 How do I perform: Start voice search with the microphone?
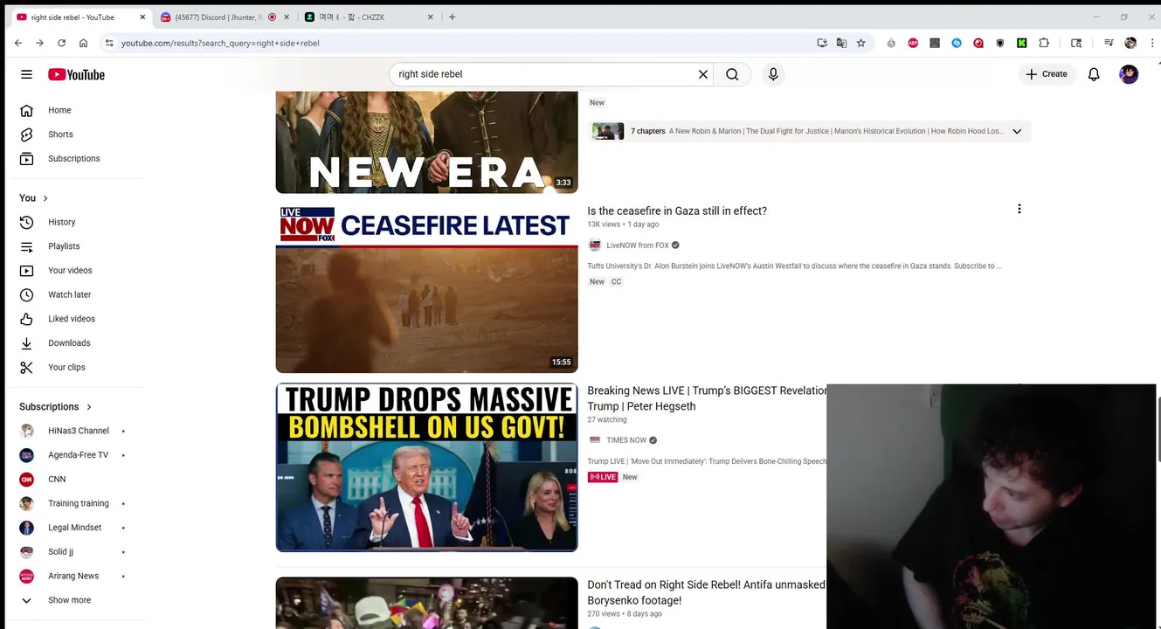(x=773, y=74)
